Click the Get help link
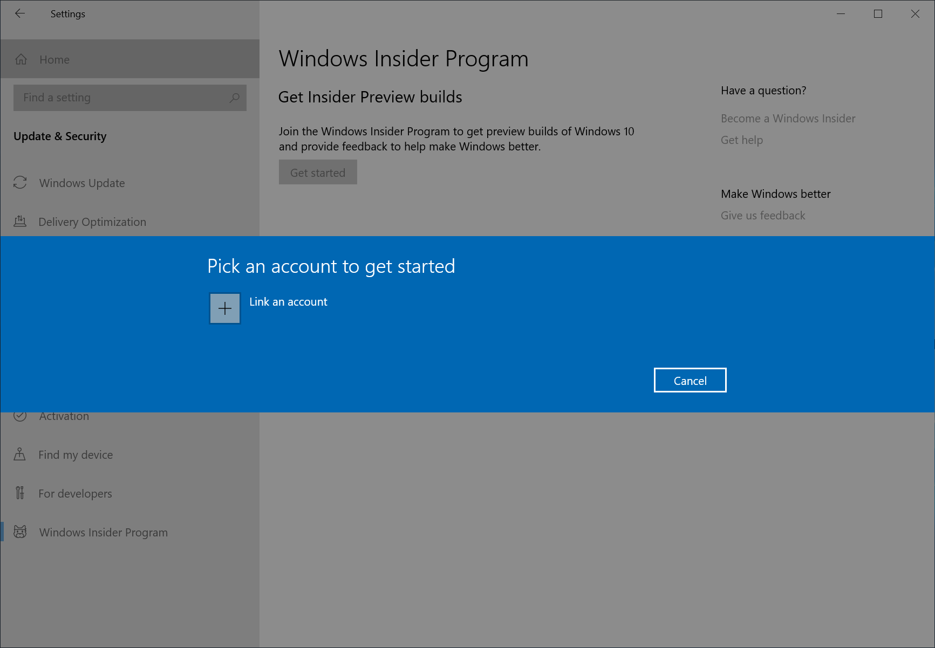The width and height of the screenshot is (935, 648). click(741, 140)
